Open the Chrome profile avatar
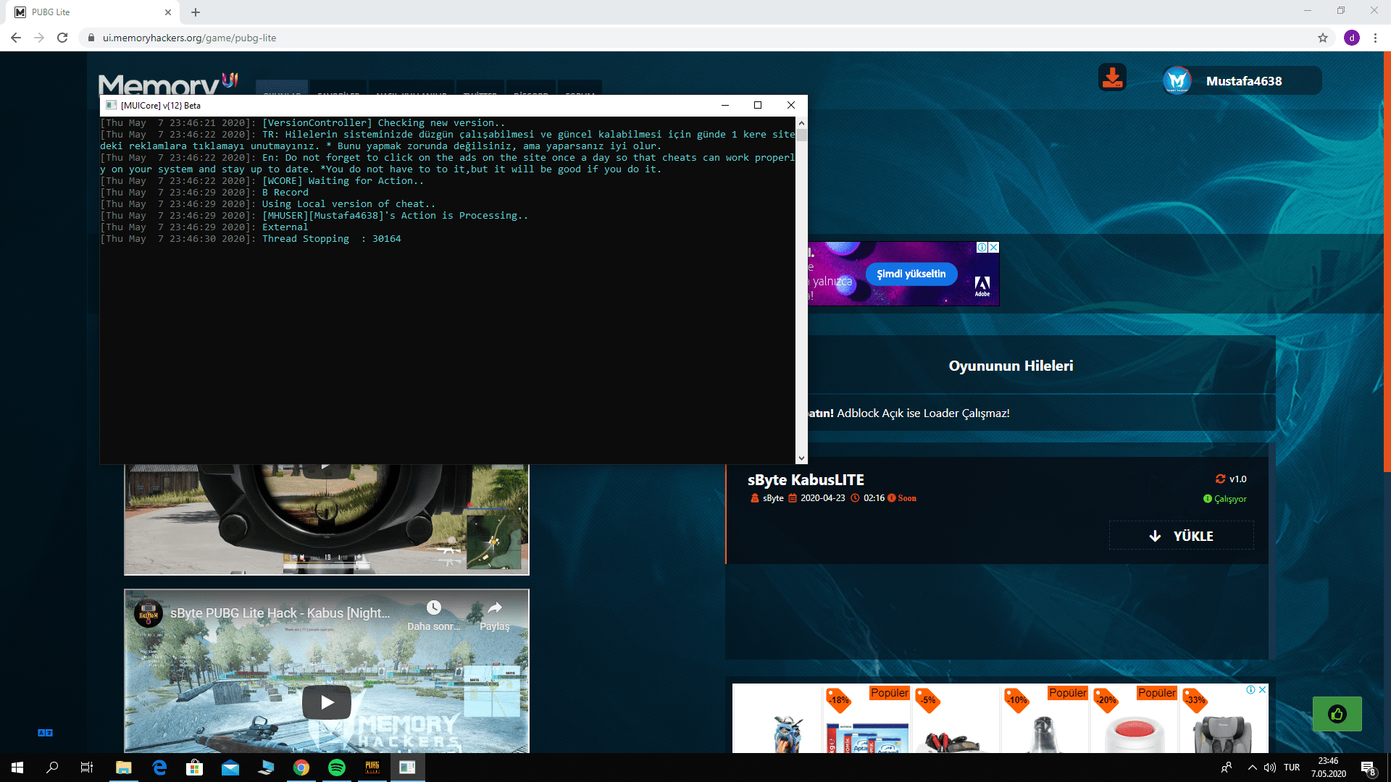 point(1352,38)
